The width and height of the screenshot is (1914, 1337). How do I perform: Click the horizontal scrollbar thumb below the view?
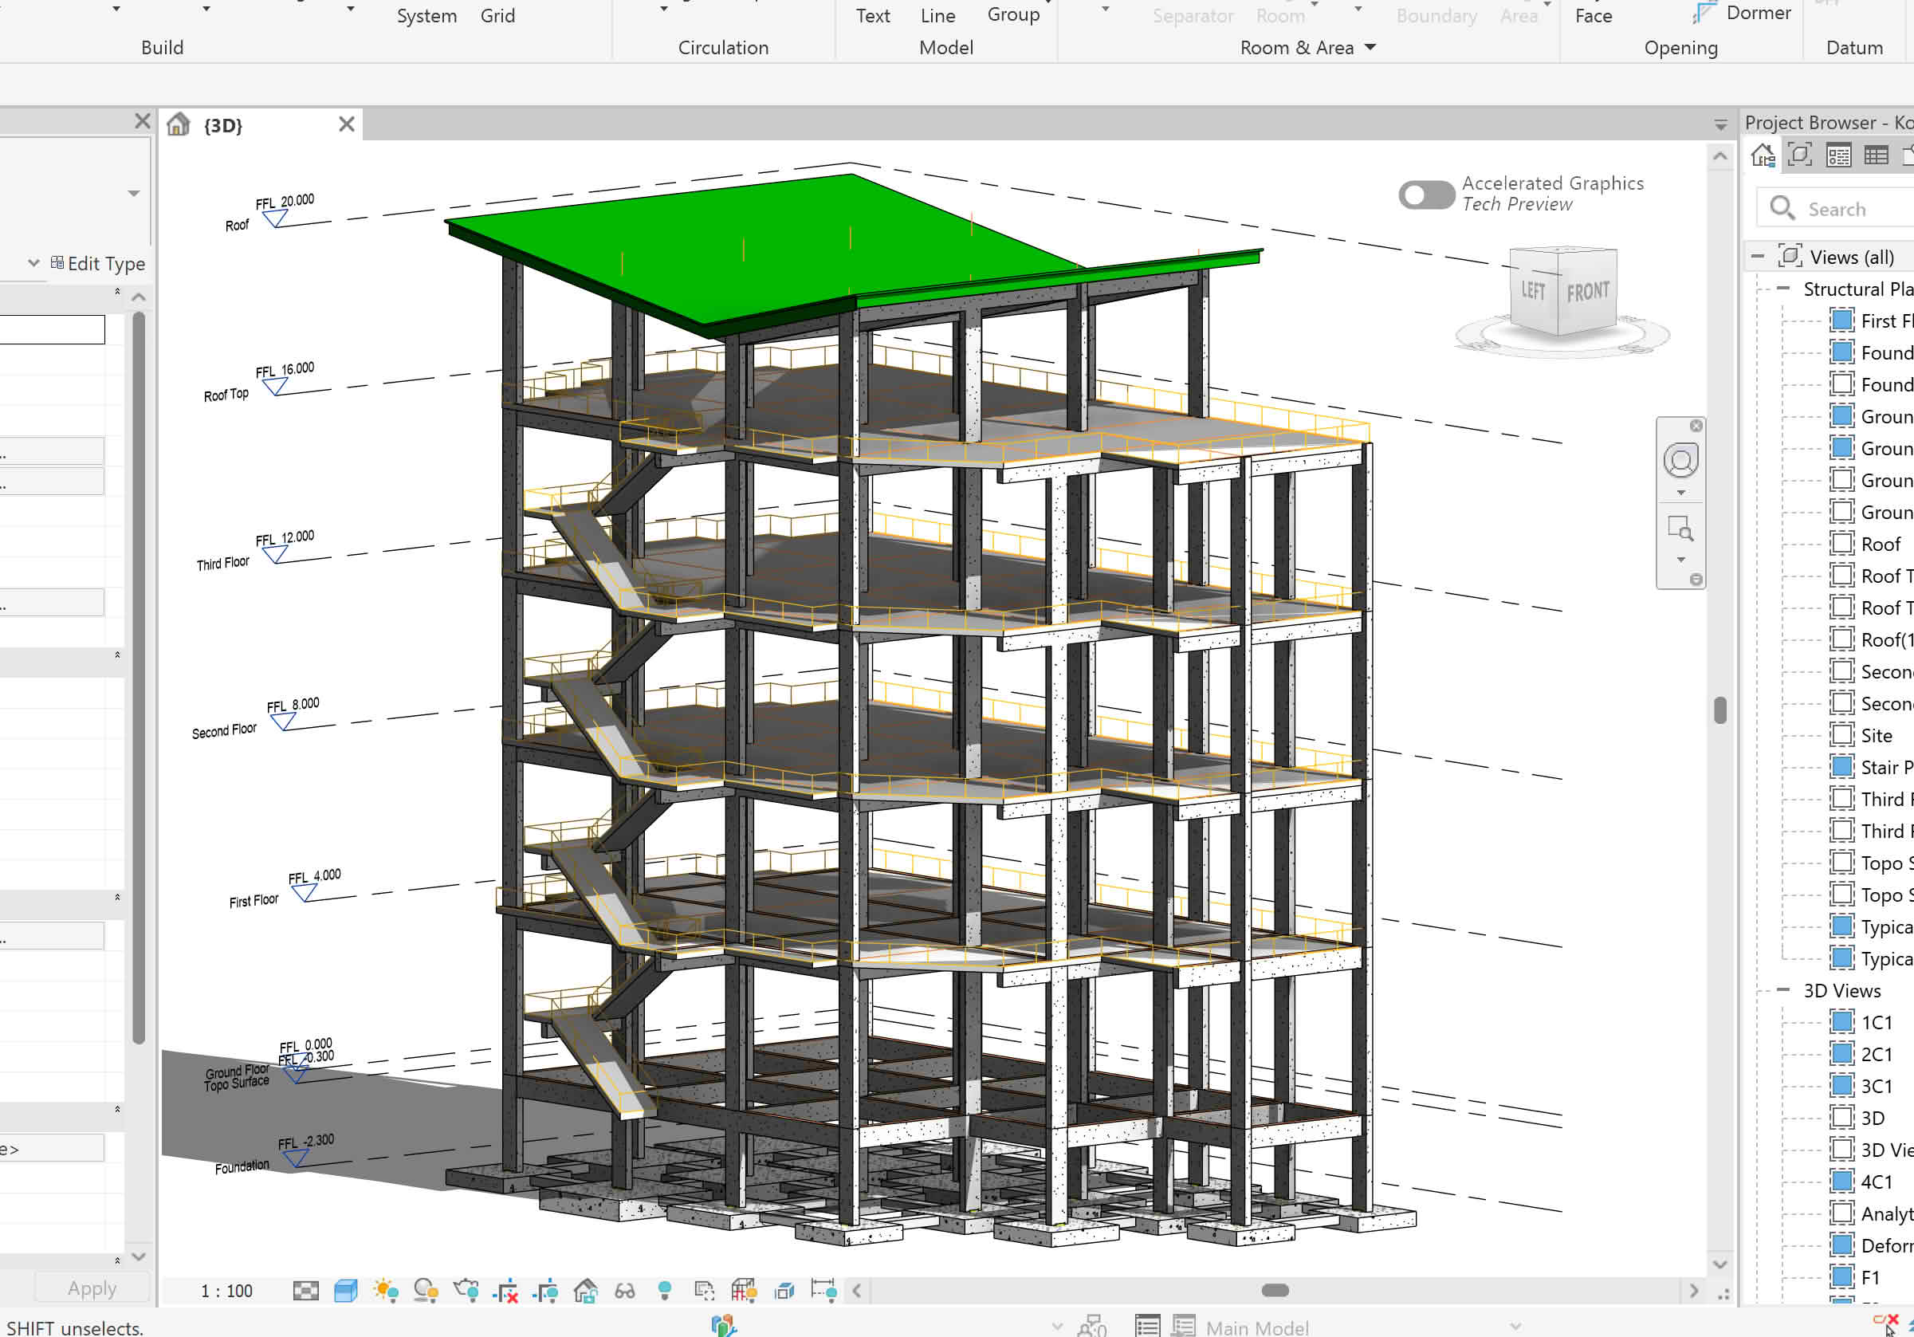point(1275,1290)
